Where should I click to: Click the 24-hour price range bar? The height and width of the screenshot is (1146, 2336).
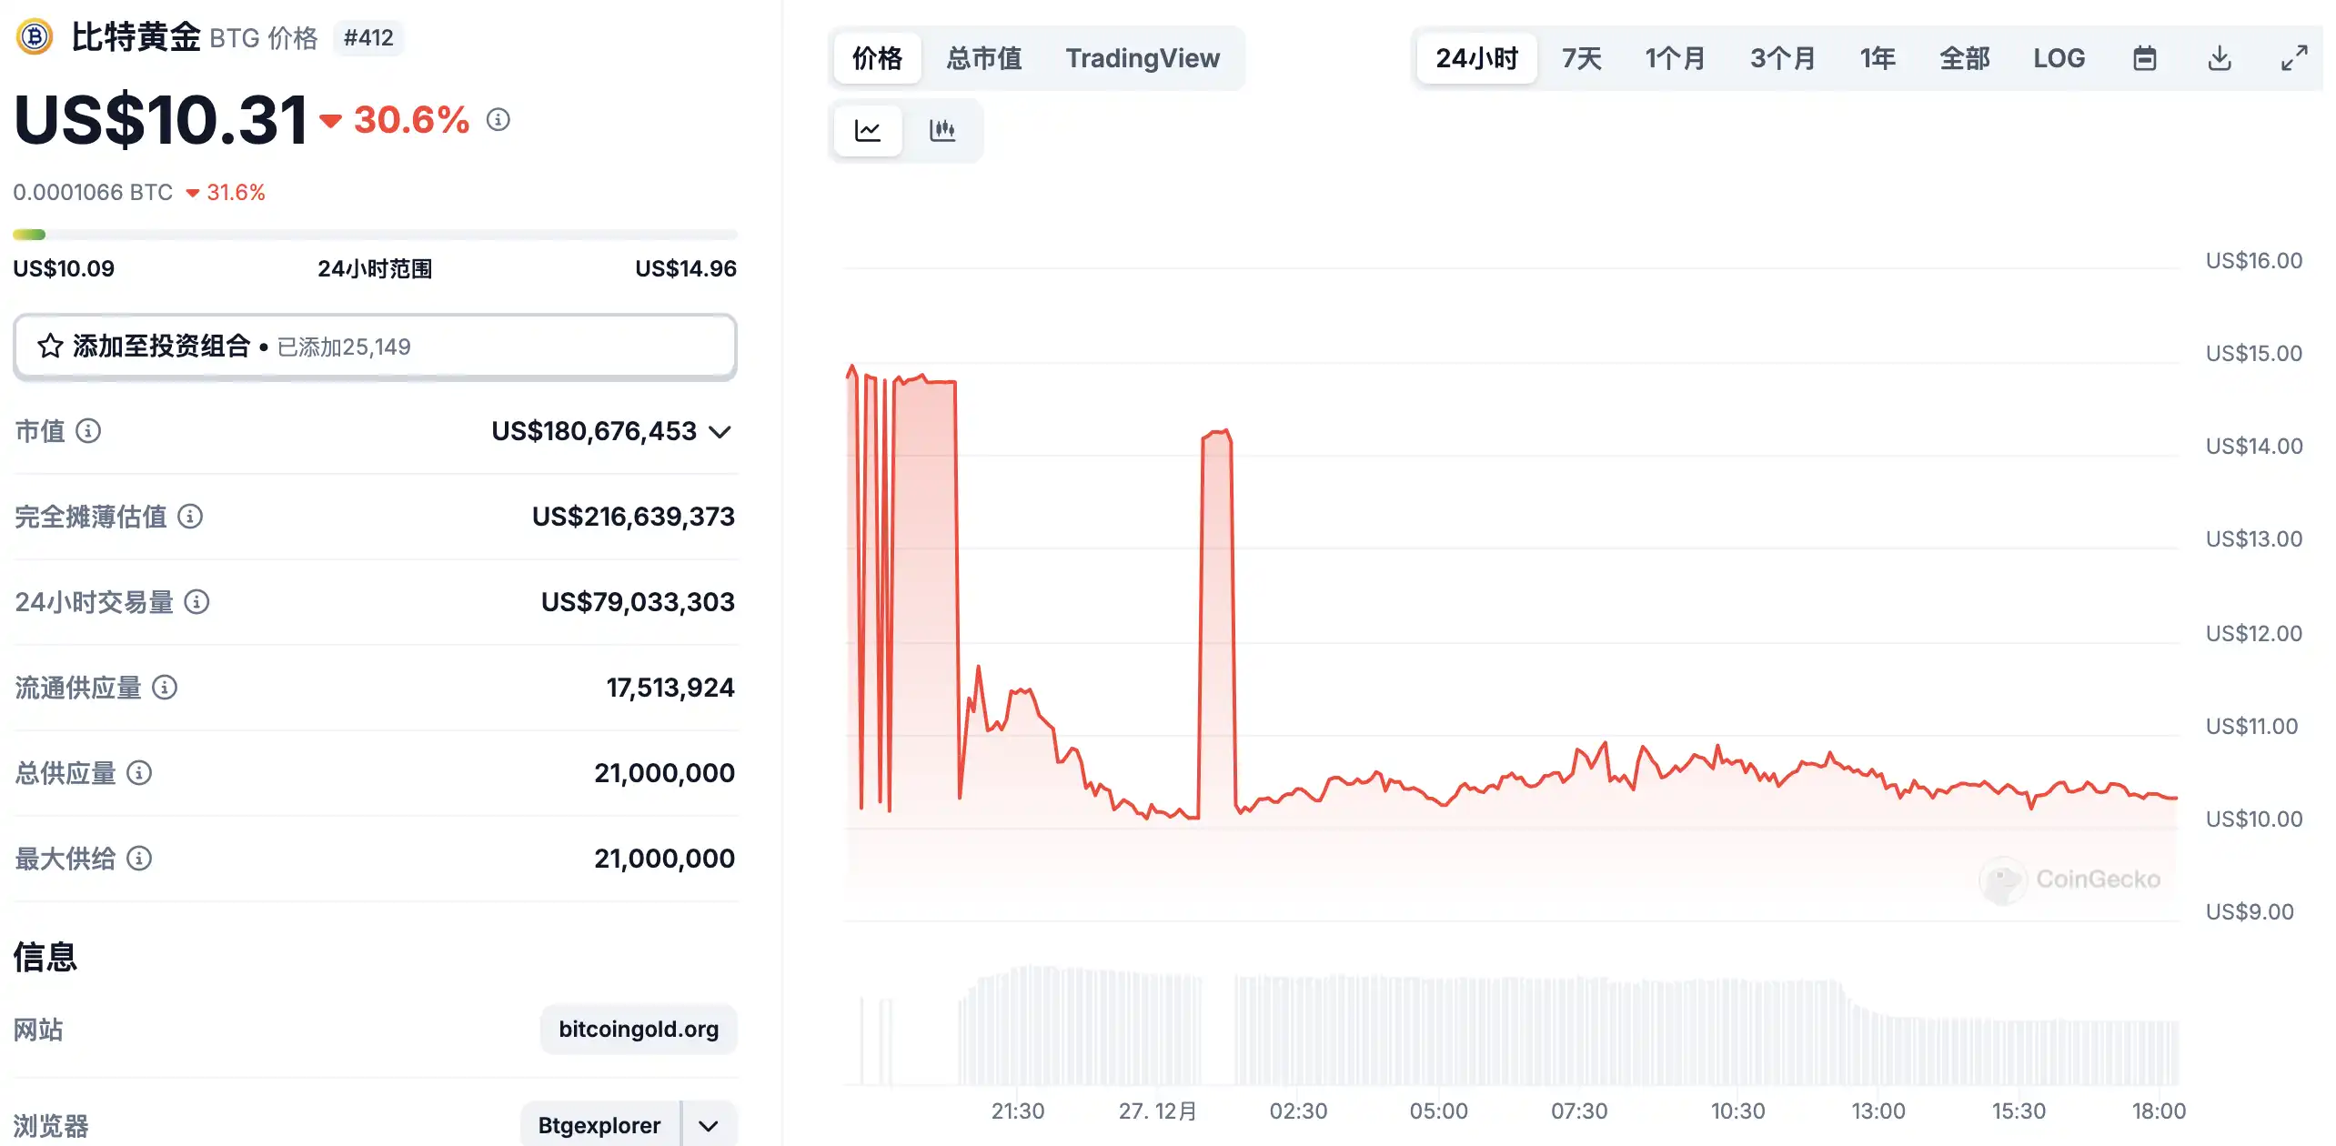[375, 236]
